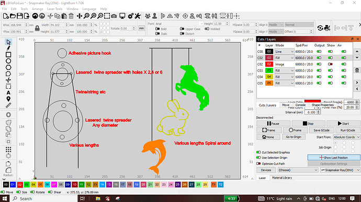The width and height of the screenshot is (361, 202).
Task: Click the Go to Origin button
Action: tap(294, 137)
